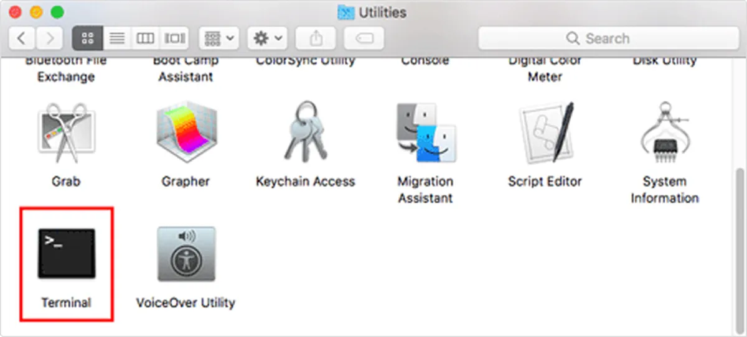Open the Terminal app icon
Screen dimensions: 747x337
pyautogui.click(x=66, y=252)
